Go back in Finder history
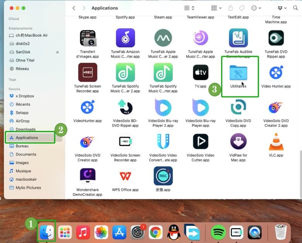The width and height of the screenshot is (302, 243). click(x=74, y=8)
